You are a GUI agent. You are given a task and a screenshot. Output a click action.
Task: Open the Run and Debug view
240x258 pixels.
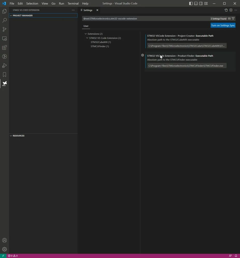tap(4, 66)
